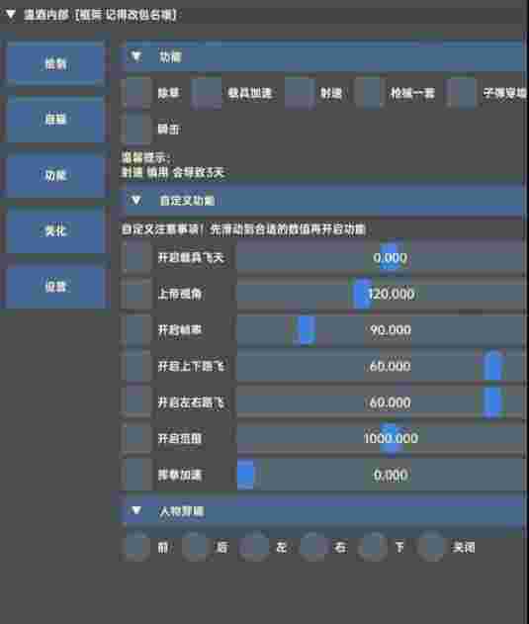Collapse the 人物穿墙 section arrow

(136, 510)
